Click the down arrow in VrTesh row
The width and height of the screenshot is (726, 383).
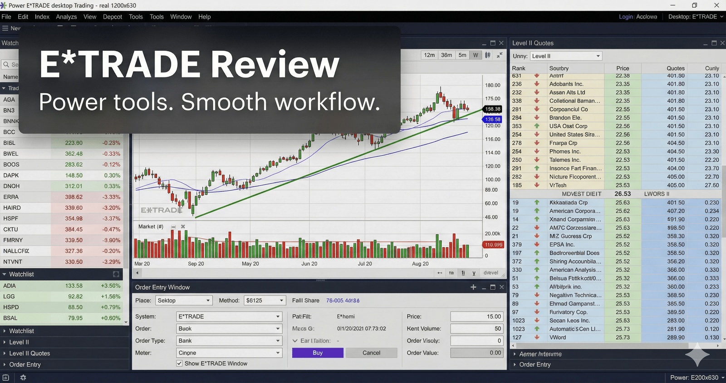537,185
